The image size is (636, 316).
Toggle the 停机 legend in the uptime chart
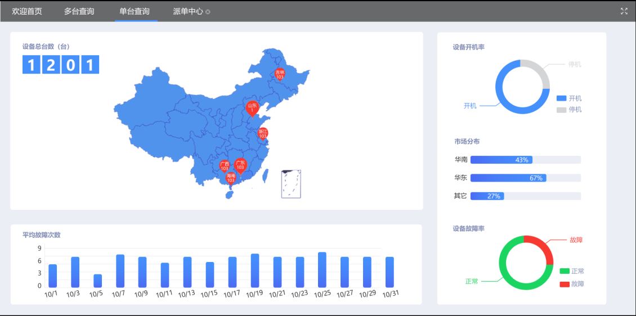click(x=568, y=110)
